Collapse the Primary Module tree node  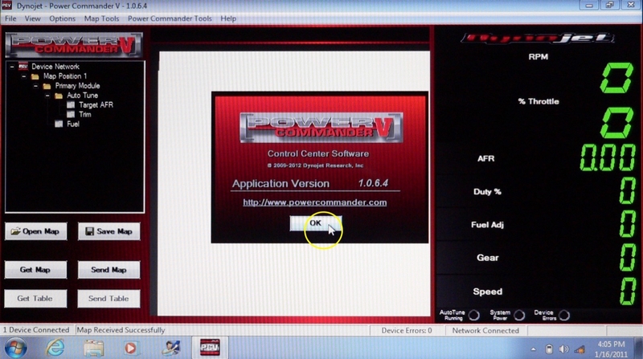click(x=35, y=86)
